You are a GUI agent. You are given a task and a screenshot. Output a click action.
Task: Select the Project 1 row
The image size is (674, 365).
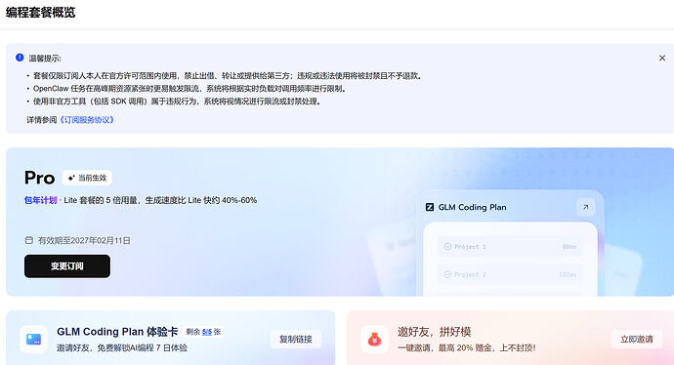tap(510, 247)
